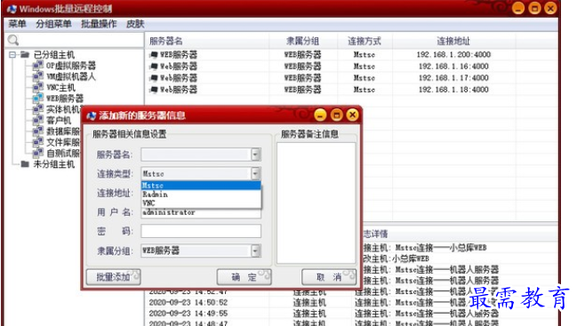Click server icon for 192.168.1.17:4000 row
Viewport: 577px width, 326px height.
point(154,78)
